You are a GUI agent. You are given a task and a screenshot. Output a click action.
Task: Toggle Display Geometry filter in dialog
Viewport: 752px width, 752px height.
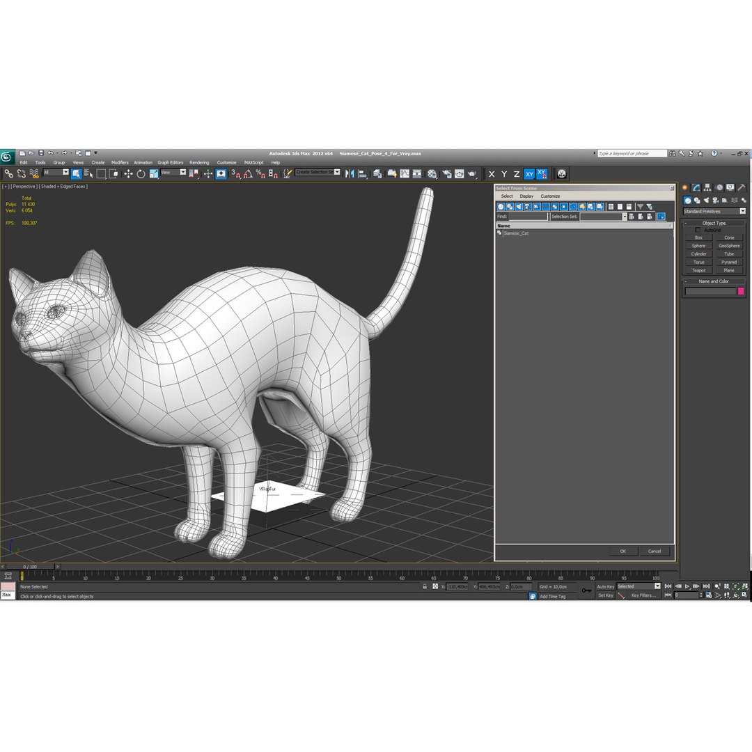501,207
